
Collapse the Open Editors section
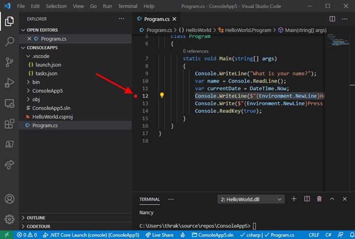[75, 30]
